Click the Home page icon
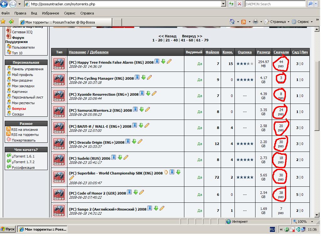The image size is (321, 241). (x=232, y=22)
